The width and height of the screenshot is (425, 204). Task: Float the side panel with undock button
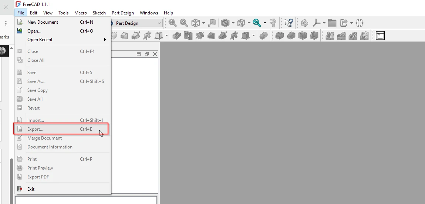[x=146, y=54]
